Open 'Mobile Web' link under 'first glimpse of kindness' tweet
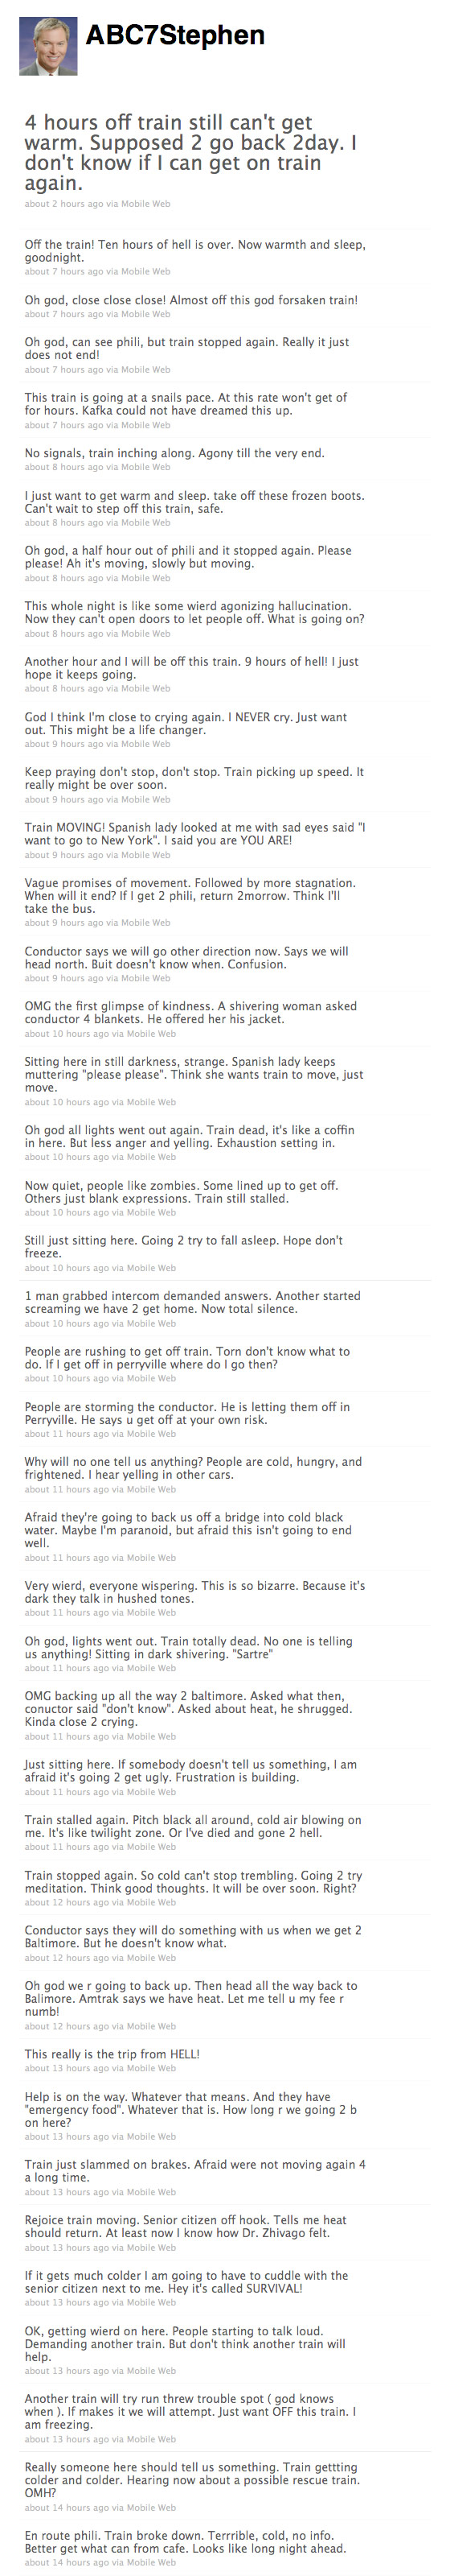 point(150,1033)
